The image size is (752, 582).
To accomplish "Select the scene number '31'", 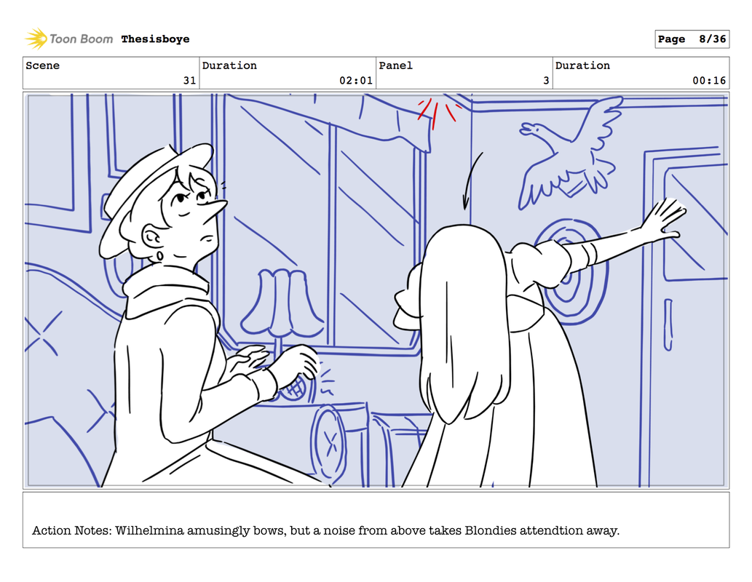I will coord(189,81).
